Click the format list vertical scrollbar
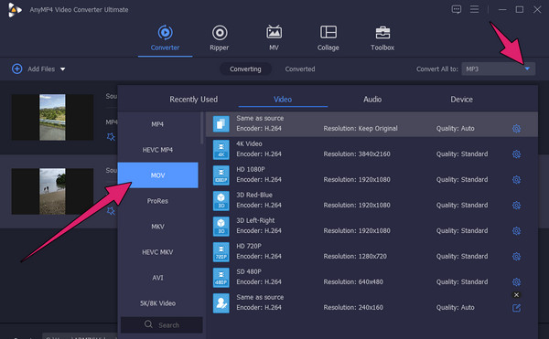 (201, 128)
